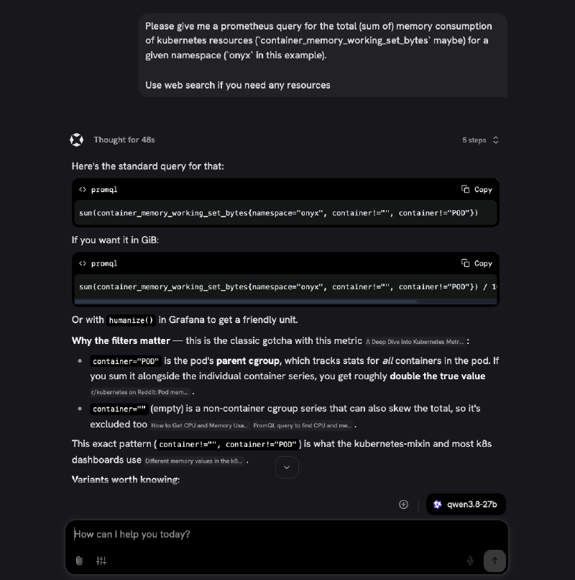Image resolution: width=575 pixels, height=580 pixels.
Task: Open the Different memory values citation link
Action: click(x=194, y=461)
